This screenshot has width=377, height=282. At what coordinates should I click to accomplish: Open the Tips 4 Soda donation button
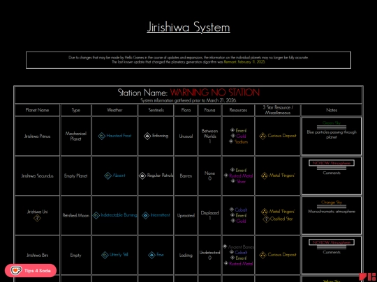(31, 270)
